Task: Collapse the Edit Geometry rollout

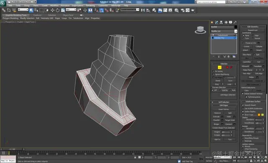Action: pyautogui.click(x=253, y=27)
